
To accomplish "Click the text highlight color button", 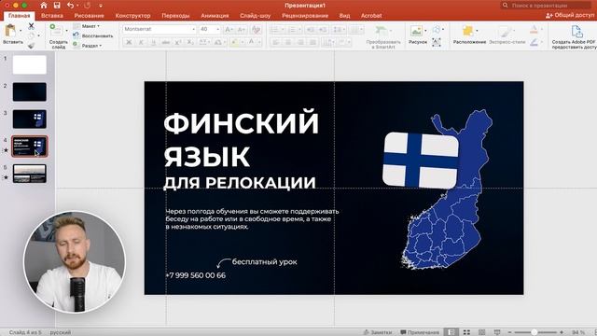I will (x=233, y=42).
